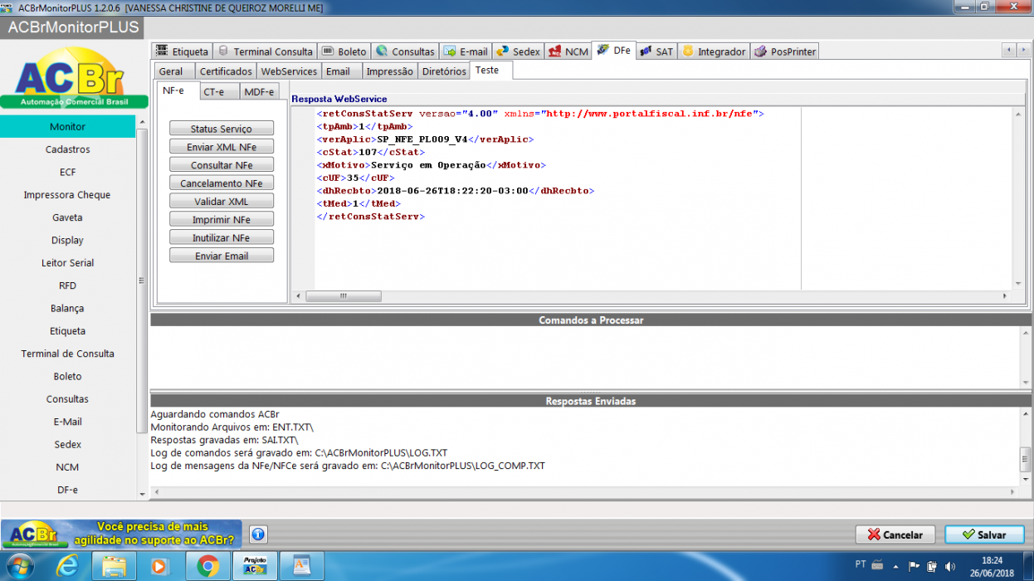
Task: Click the Status Serviço button
Action: (x=222, y=129)
